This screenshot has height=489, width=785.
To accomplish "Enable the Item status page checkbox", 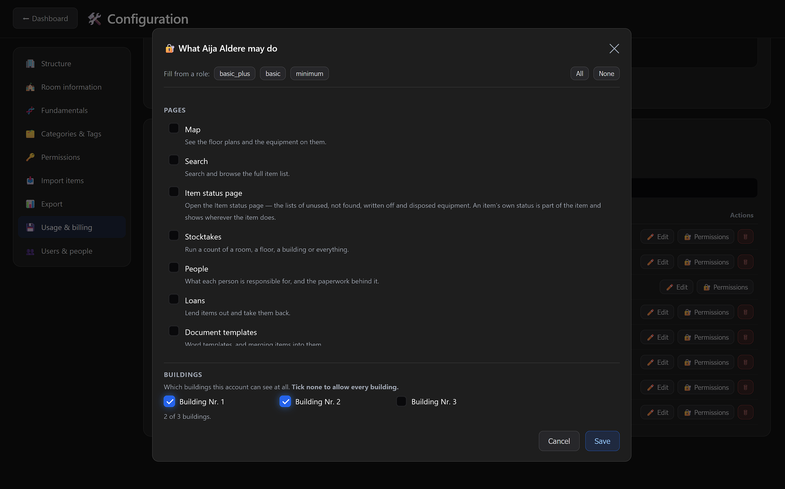I will click(x=174, y=192).
